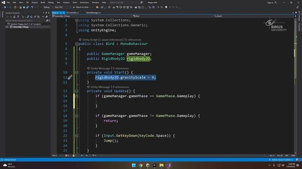Screen dimensions: 302x169
Task: Open the Assembly-CSharp project navigation dropdown
Action: (92, 16)
